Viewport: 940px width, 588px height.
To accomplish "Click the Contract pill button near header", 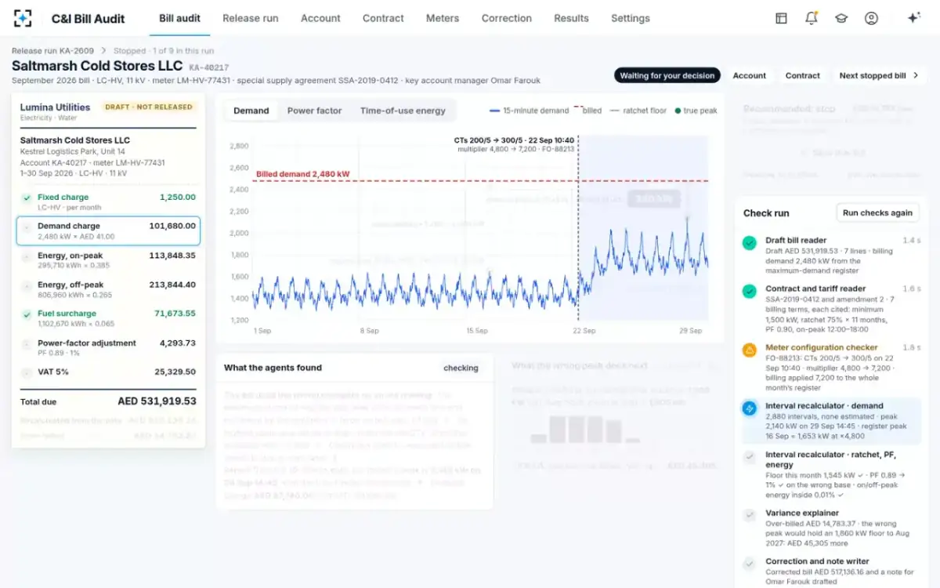I will (803, 75).
